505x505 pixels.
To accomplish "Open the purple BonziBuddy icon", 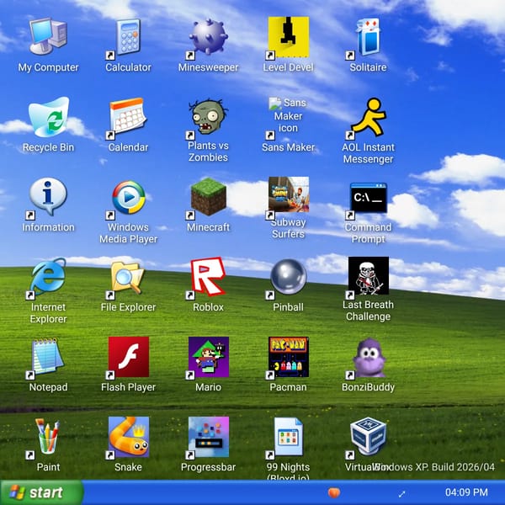I will click(368, 357).
